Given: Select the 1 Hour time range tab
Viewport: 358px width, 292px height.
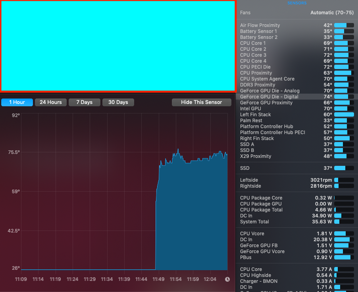Looking at the screenshot, I should pyautogui.click(x=17, y=102).
